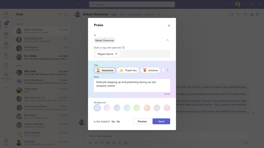The height and width of the screenshot is (148, 264).
Task: Show more praise titles with arrow
Action: pyautogui.click(x=168, y=70)
